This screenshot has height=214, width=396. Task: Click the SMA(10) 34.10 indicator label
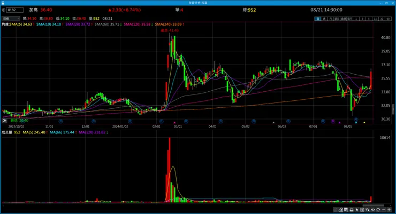49,24
